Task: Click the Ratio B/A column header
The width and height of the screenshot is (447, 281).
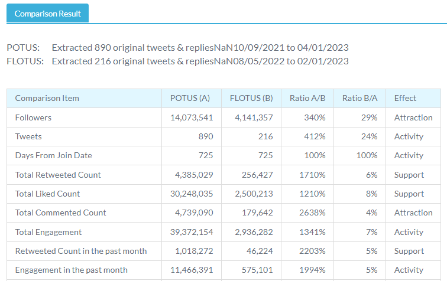Action: (x=359, y=98)
